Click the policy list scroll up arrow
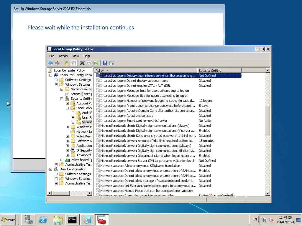The image size is (302, 226). (x=268, y=70)
